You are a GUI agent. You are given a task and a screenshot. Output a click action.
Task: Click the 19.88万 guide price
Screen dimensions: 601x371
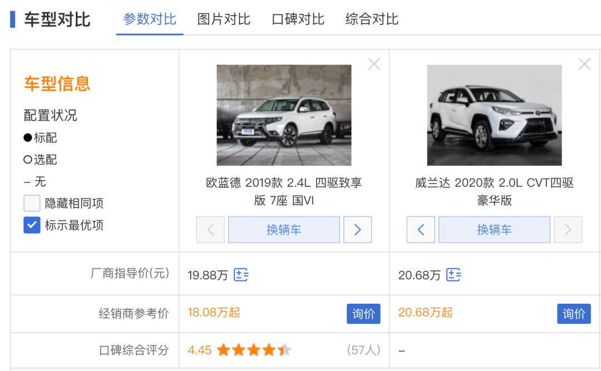(208, 275)
